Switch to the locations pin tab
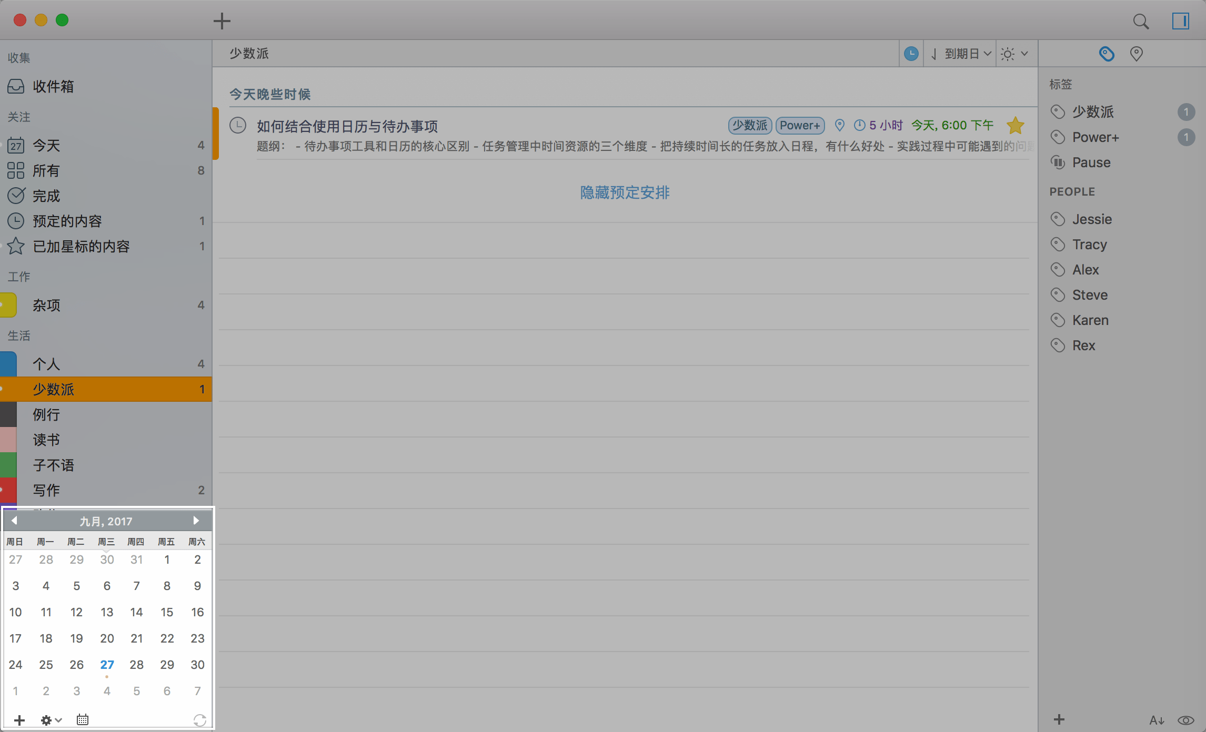1206x732 pixels. [x=1136, y=54]
